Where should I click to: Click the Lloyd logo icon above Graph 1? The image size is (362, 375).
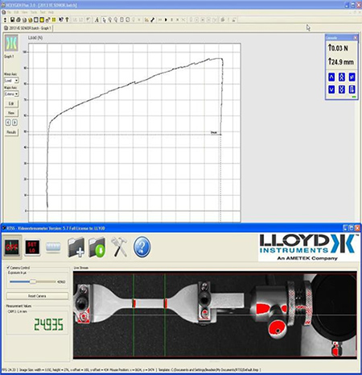(11, 43)
